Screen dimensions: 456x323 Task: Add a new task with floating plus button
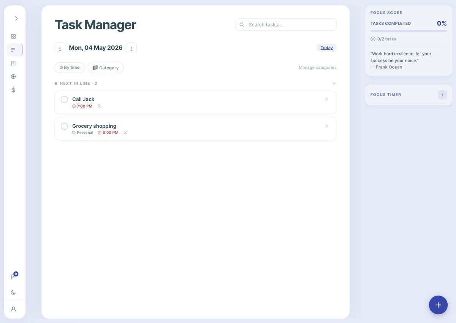(438, 305)
